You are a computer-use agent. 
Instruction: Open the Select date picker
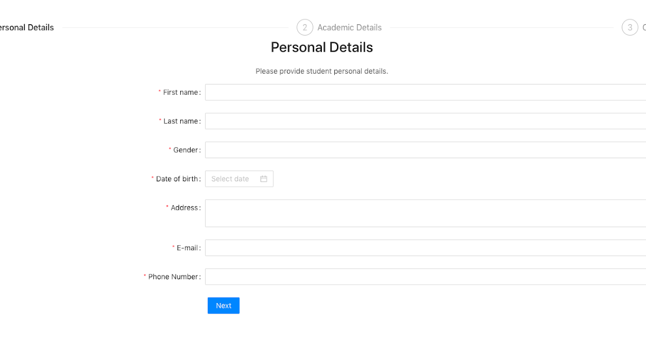(x=231, y=179)
